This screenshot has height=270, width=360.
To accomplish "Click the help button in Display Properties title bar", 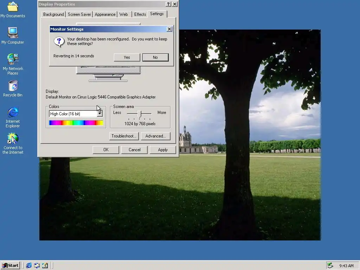I will pos(168,4).
